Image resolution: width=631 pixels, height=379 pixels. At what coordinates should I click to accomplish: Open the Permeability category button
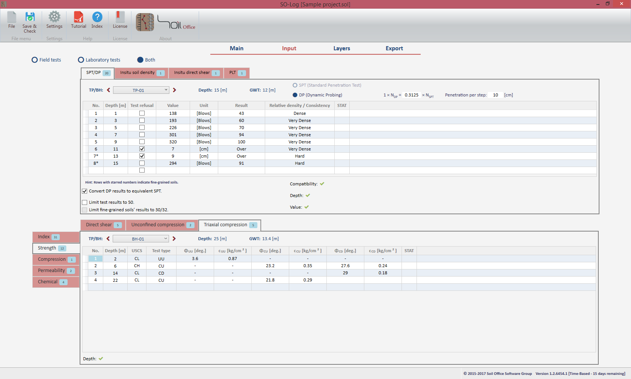(x=56, y=271)
